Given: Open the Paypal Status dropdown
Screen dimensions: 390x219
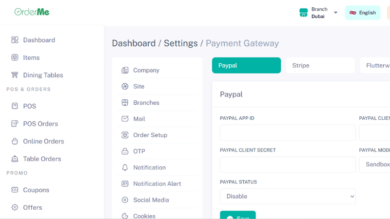Looking at the screenshot, I should pyautogui.click(x=288, y=196).
